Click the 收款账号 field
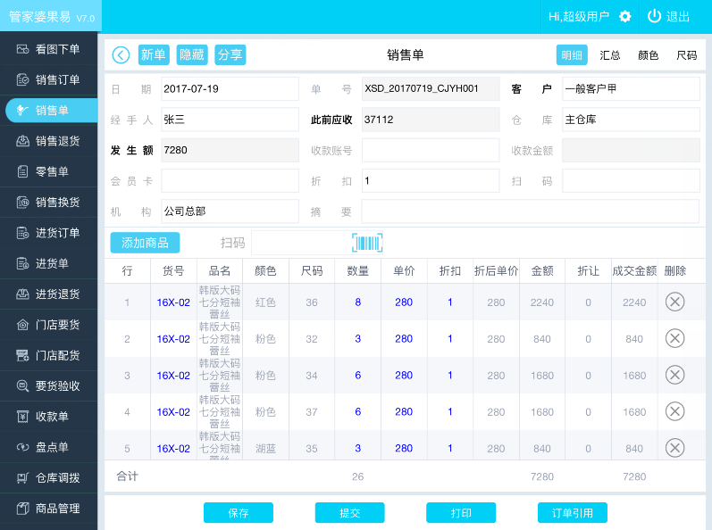The width and height of the screenshot is (712, 530). pos(431,150)
